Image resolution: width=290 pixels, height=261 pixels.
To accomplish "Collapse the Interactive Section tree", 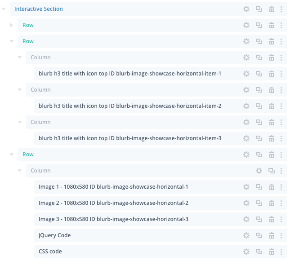I will point(4,9).
